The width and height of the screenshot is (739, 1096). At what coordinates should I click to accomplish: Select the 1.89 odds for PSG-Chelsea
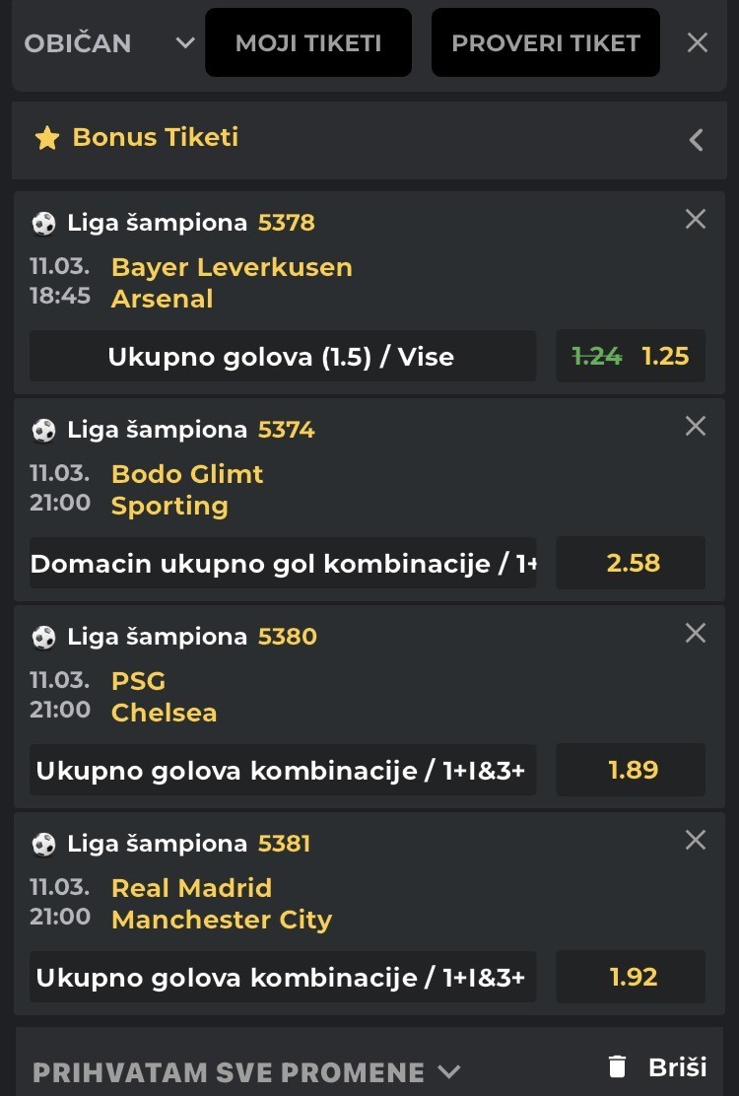pos(632,770)
